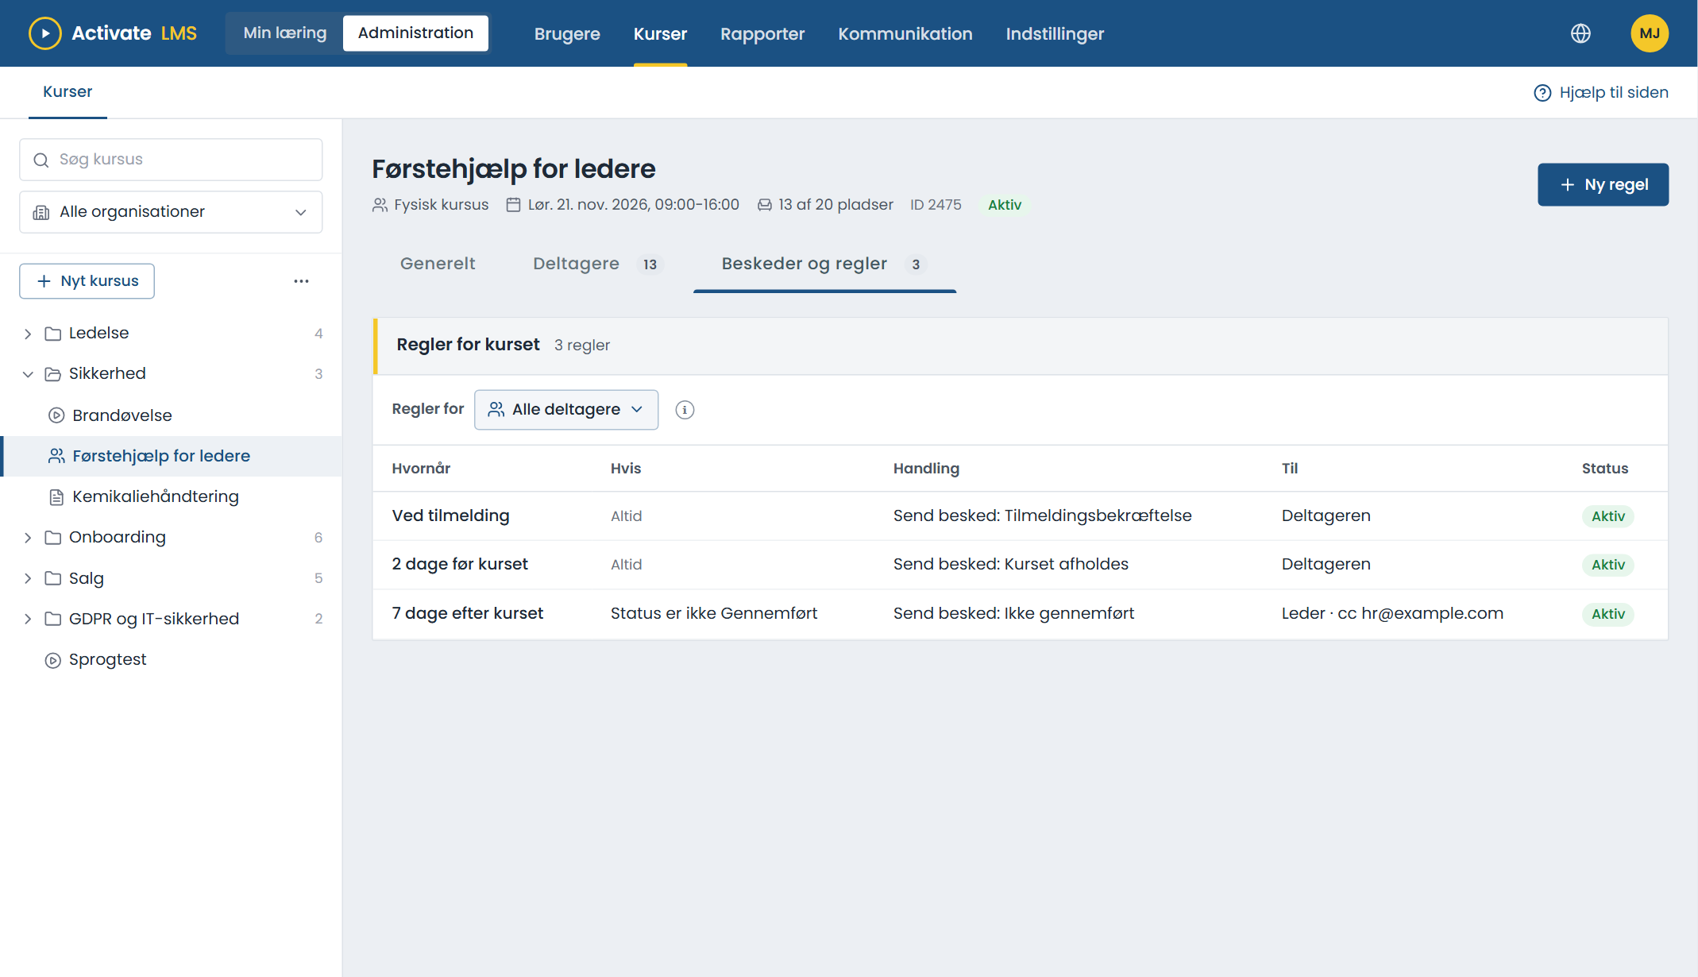Click Aktiv status of Ved tilmelding rule
This screenshot has height=977, width=1698.
(1607, 516)
